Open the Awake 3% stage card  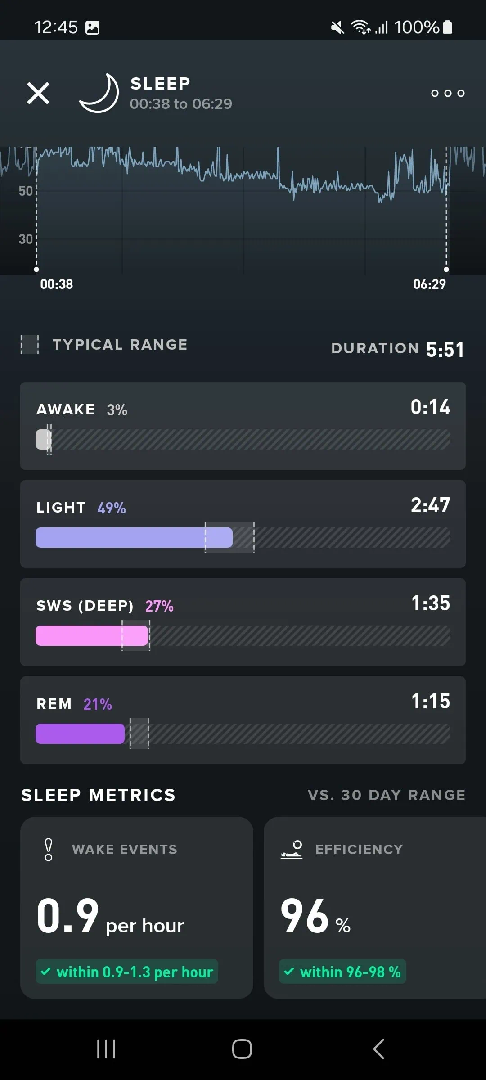tap(243, 426)
